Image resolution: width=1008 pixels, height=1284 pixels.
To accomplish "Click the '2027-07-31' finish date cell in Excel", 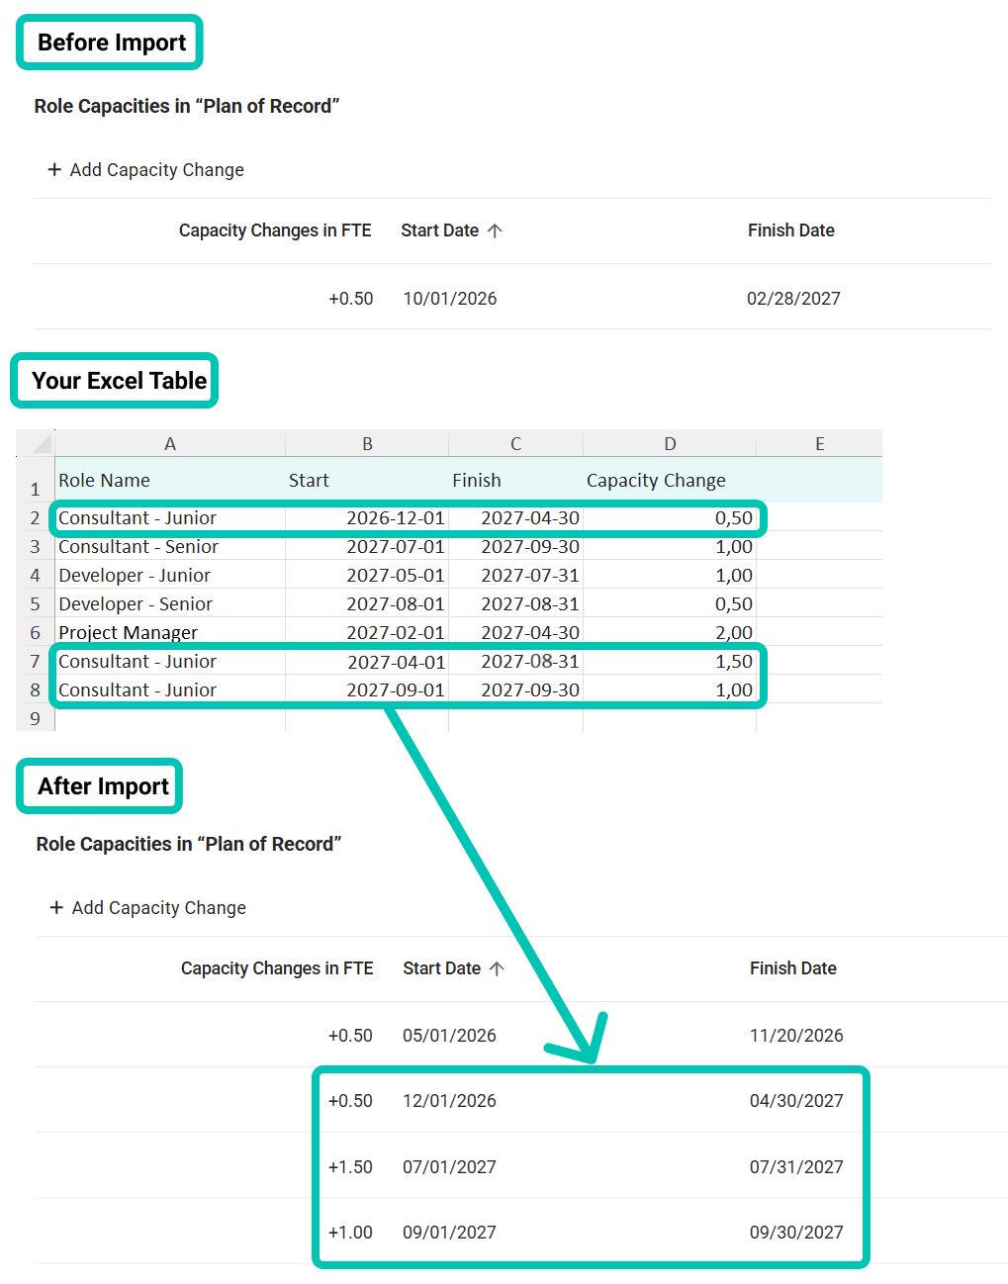I will click(515, 575).
